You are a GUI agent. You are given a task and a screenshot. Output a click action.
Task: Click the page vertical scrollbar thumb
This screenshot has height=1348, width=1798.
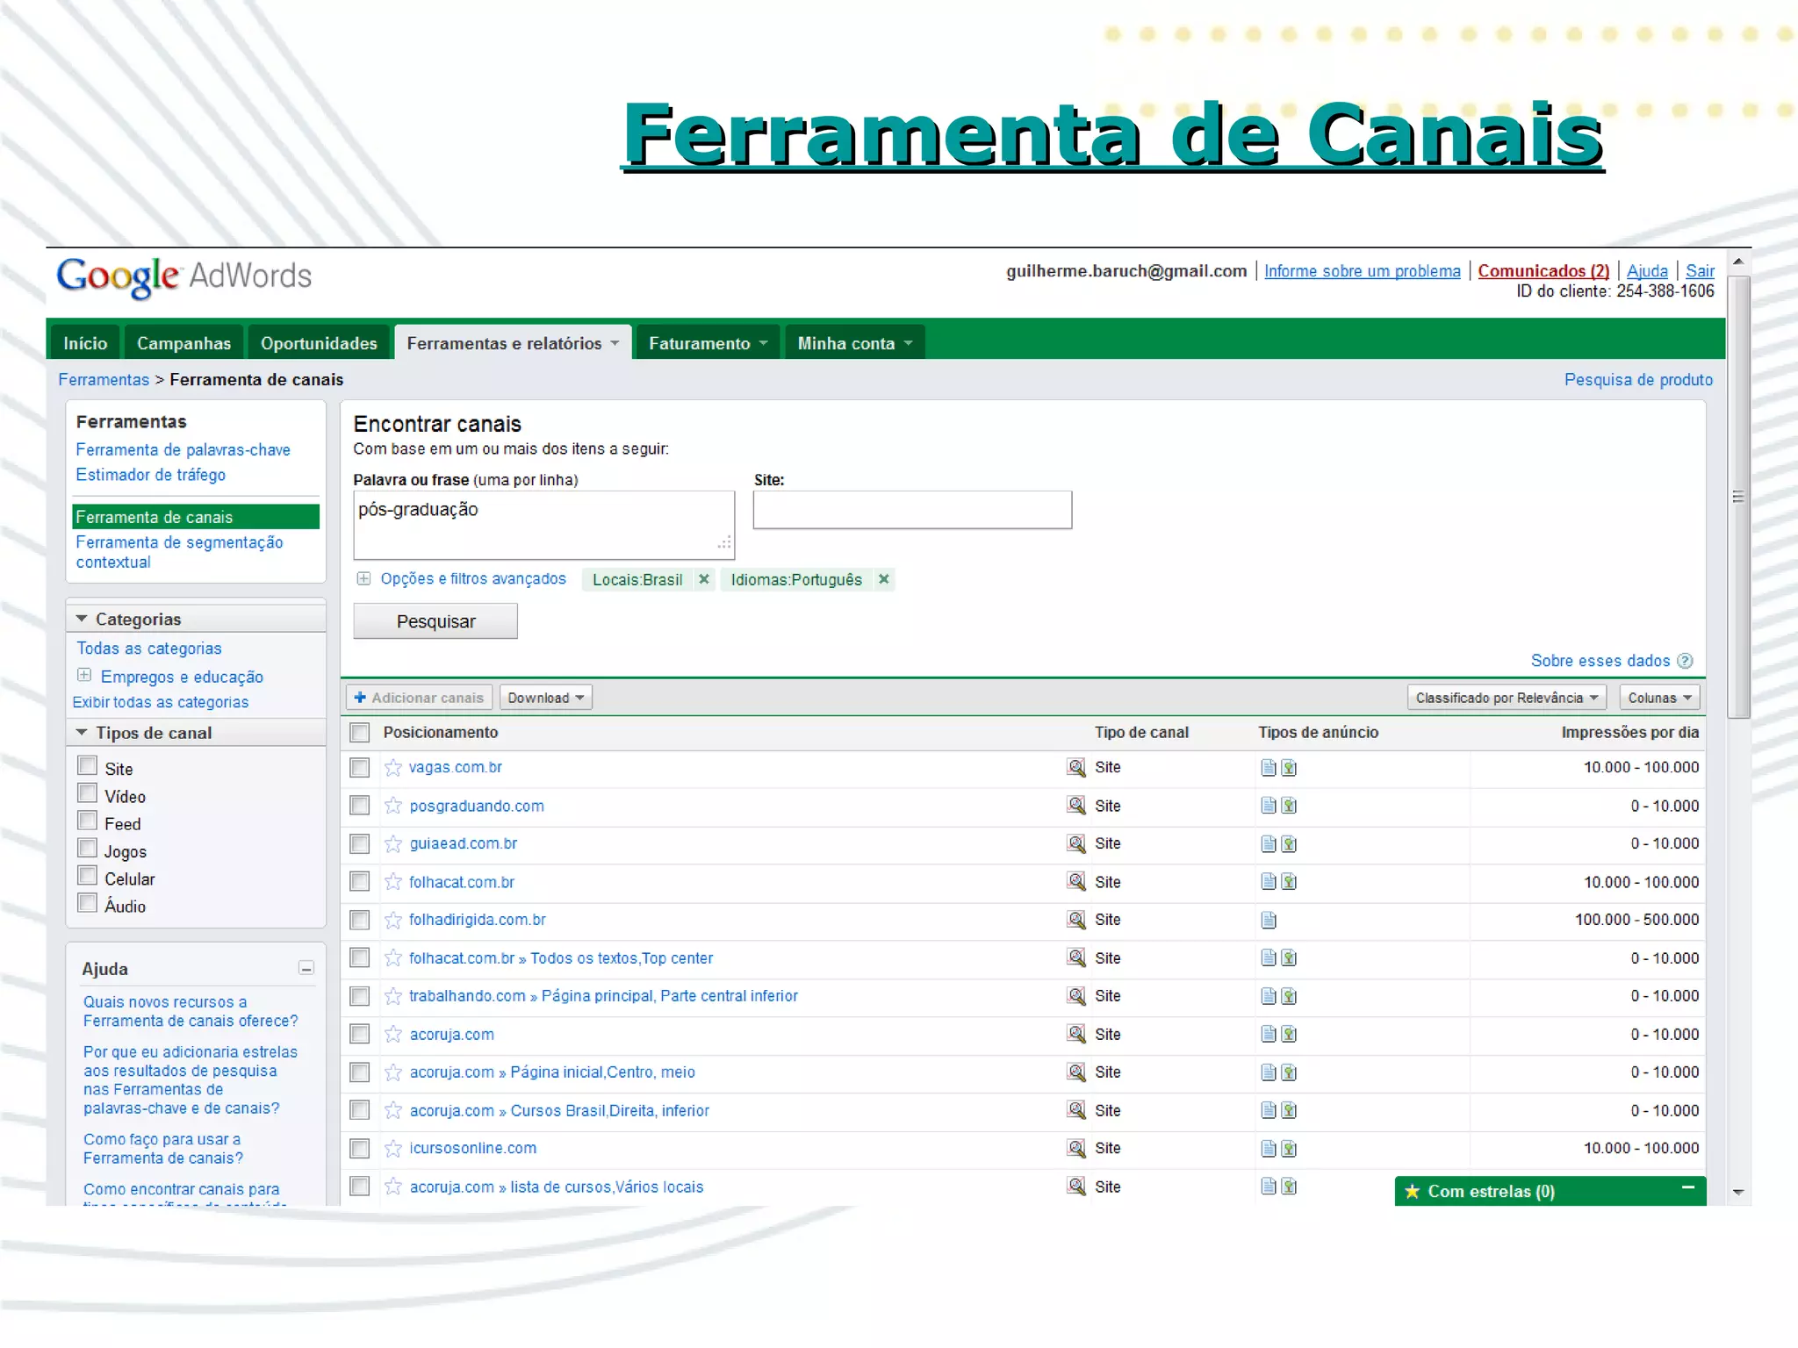click(1737, 497)
